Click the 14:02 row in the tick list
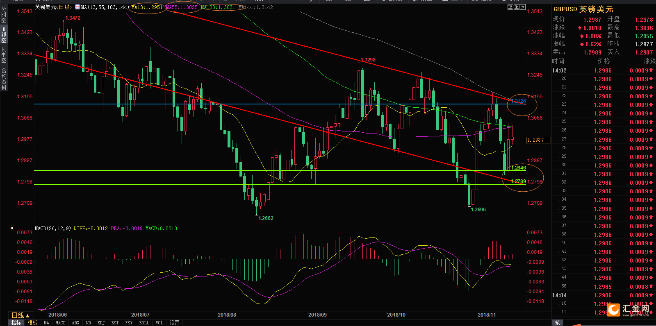656x326 pixels. click(x=604, y=70)
